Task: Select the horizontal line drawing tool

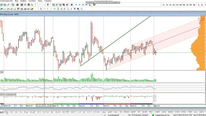Action: [x=44, y=9]
